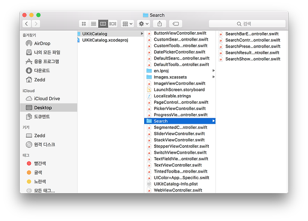Select the Zedd computer under 기기
This screenshot has width=308, height=221.
(48, 135)
